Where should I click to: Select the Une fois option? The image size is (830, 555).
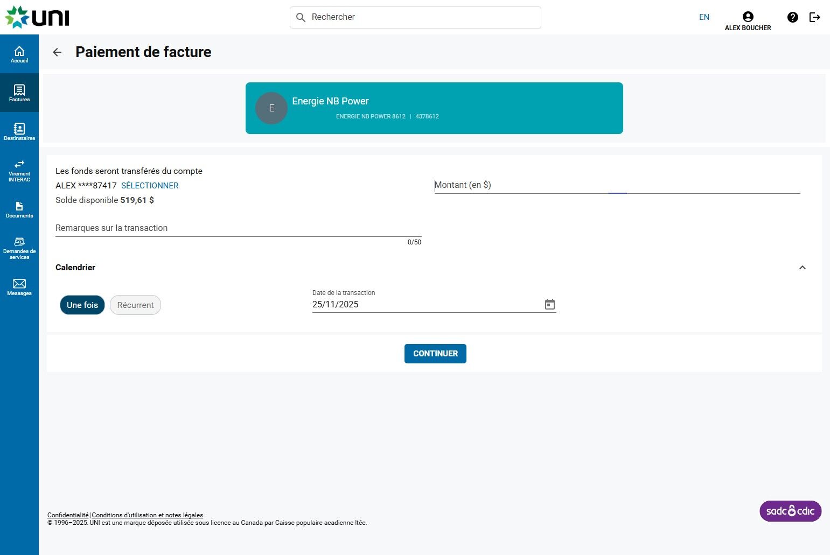82,305
